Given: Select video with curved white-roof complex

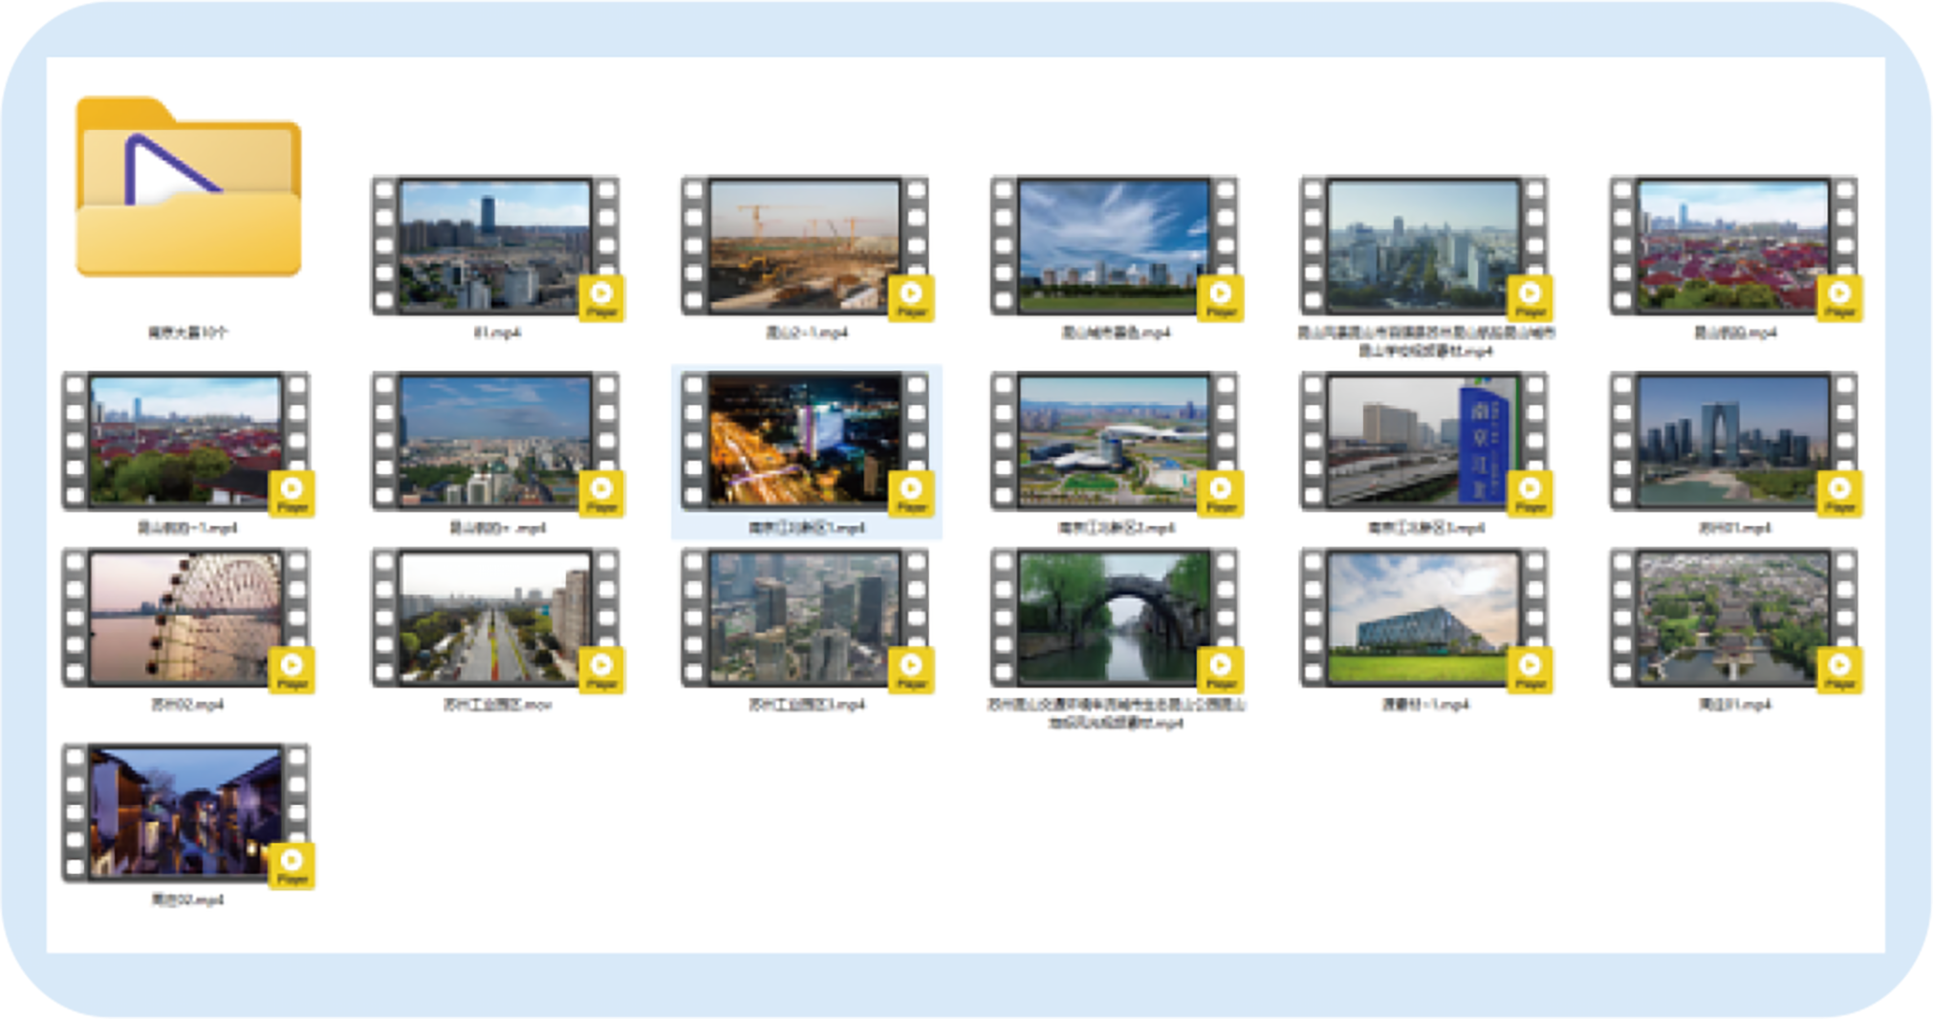Looking at the screenshot, I should click(x=1114, y=441).
